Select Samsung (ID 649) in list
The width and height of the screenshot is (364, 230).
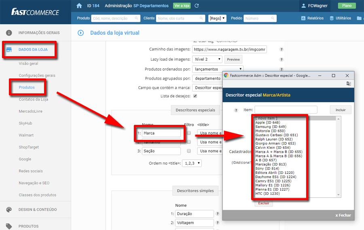click(271, 127)
